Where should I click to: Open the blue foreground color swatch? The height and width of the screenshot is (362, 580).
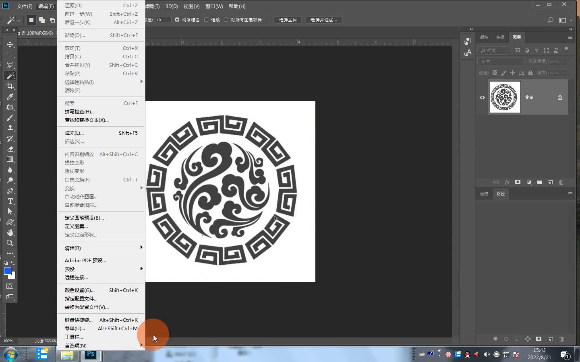(x=7, y=271)
